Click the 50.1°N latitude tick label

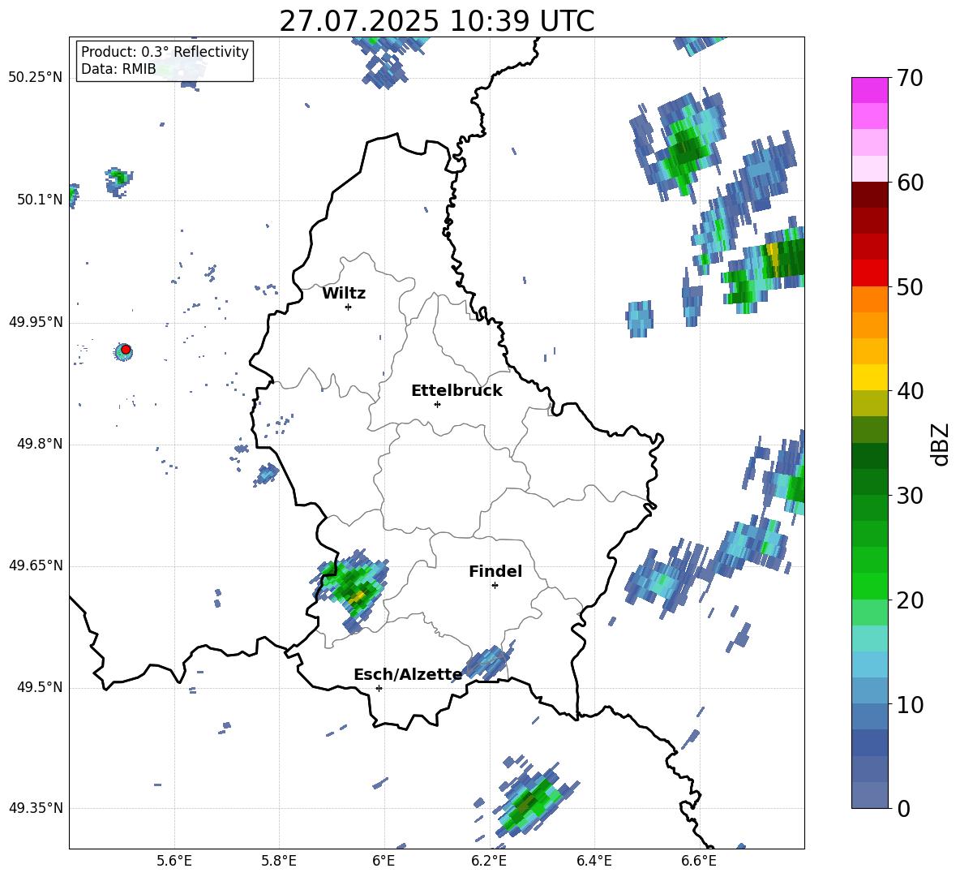pos(40,200)
